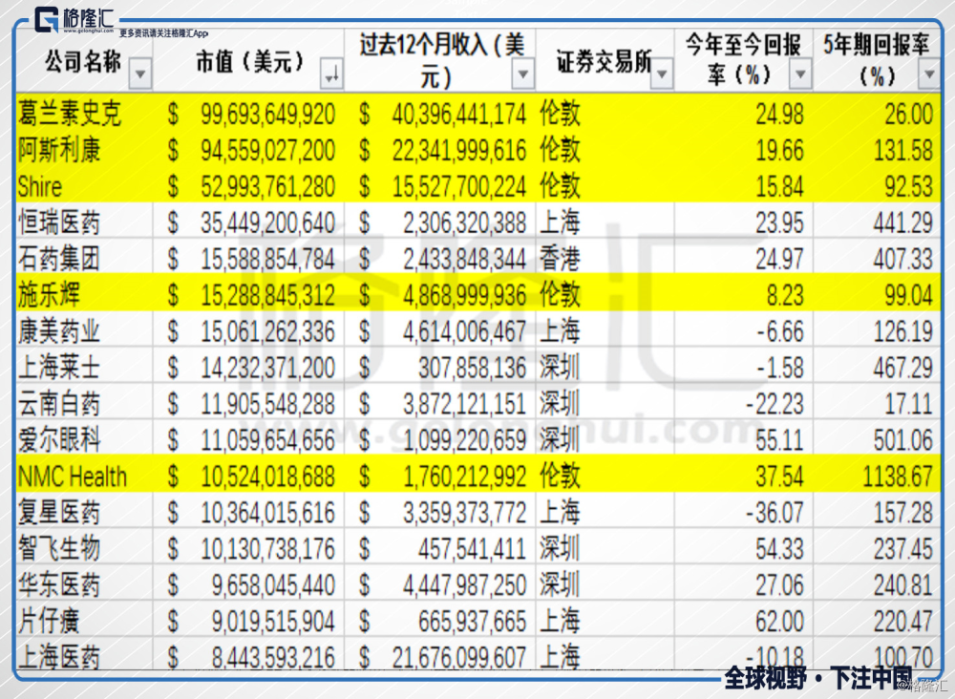Image resolution: width=955 pixels, height=699 pixels.
Task: Select the 5-year return value 501.06
Action: tap(903, 440)
